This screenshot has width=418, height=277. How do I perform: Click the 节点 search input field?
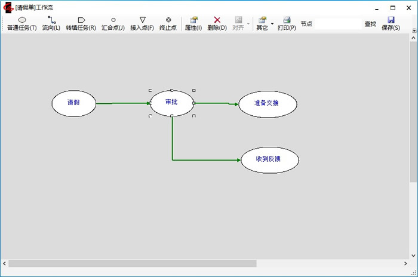pos(338,24)
